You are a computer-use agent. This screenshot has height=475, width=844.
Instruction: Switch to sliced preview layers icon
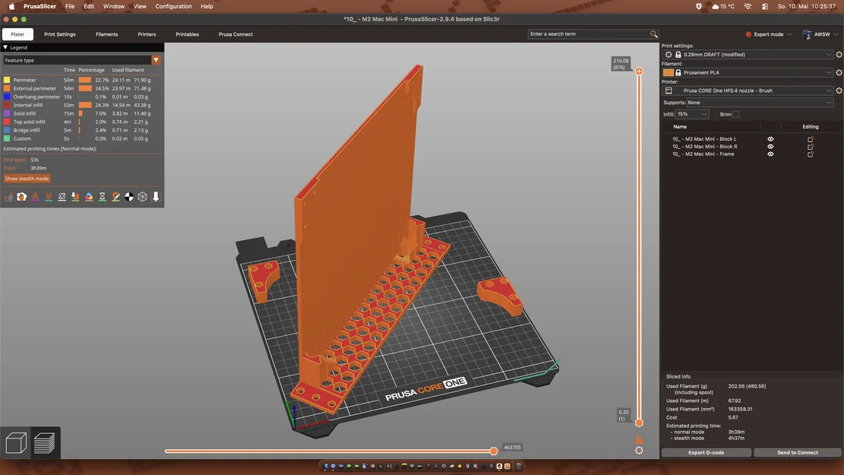tap(45, 442)
